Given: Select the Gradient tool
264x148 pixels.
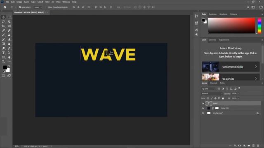Looking at the screenshot, I should click(x=3, y=44).
